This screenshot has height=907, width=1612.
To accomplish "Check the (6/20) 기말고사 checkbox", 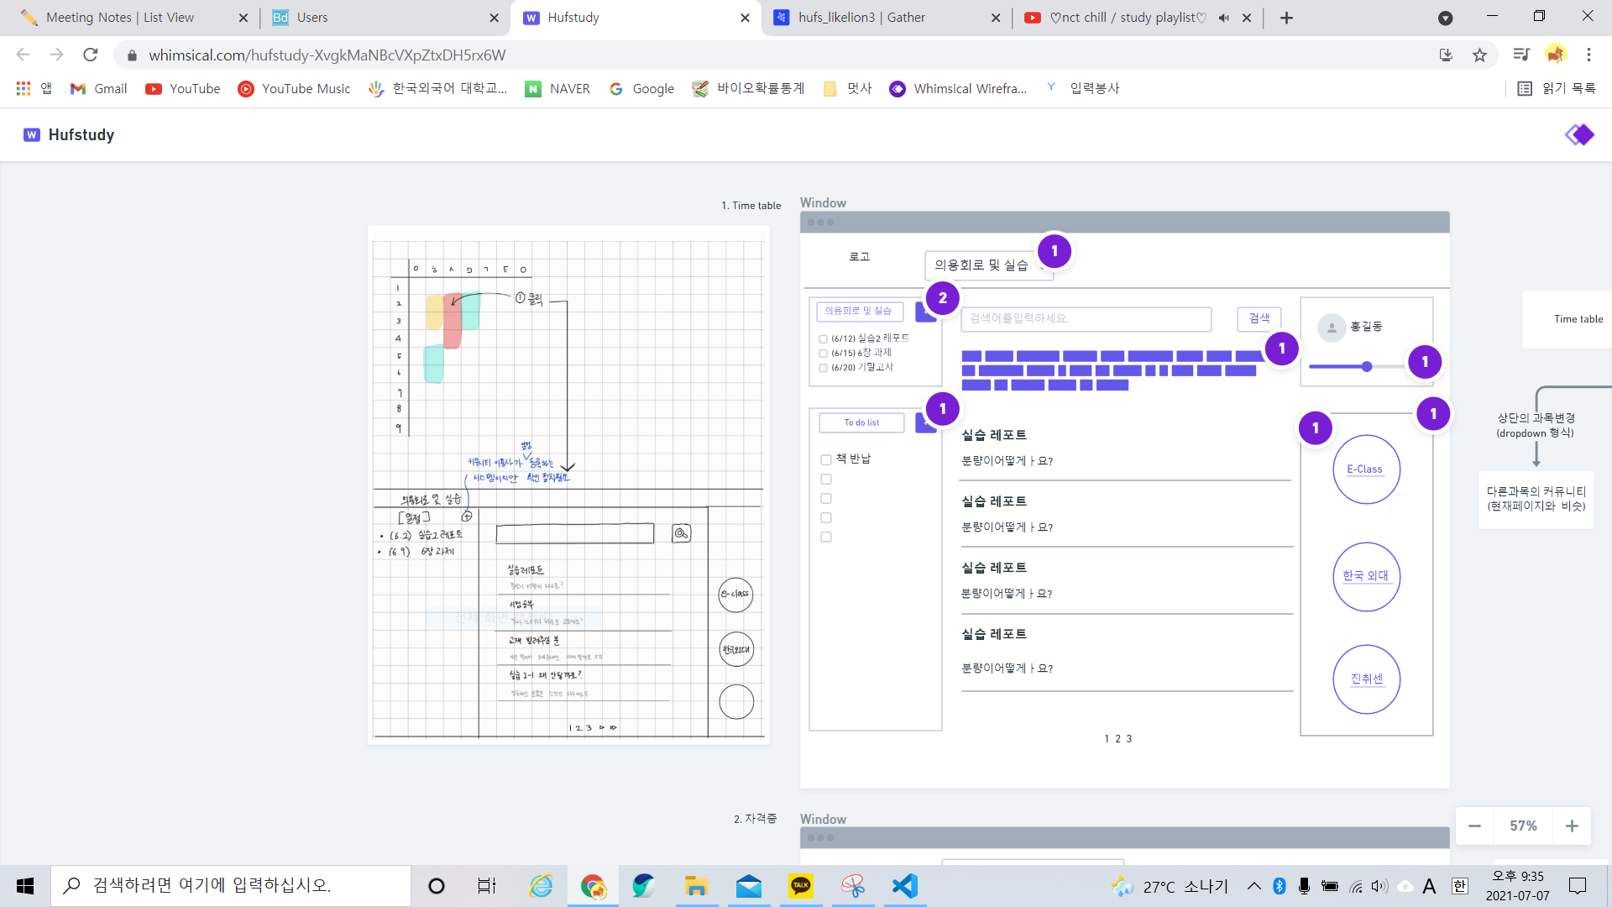I will 823,368.
